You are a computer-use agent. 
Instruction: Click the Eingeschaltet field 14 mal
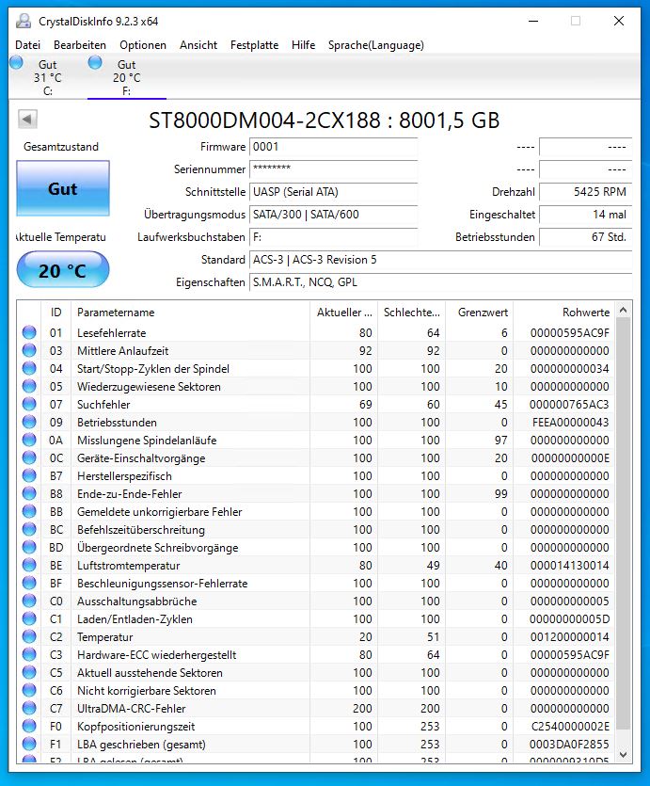click(585, 214)
